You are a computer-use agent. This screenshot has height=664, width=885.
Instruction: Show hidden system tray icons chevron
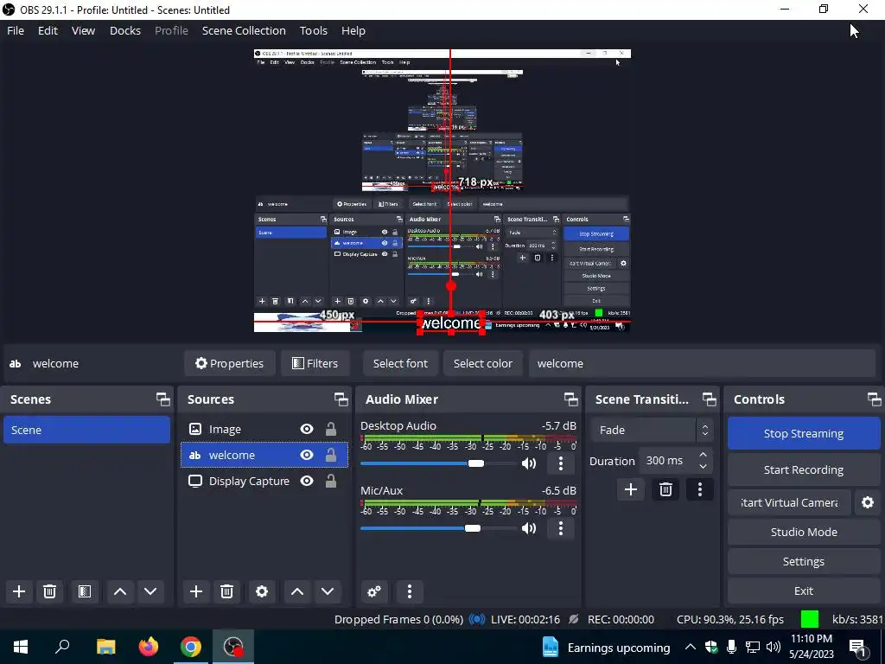pyautogui.click(x=691, y=647)
